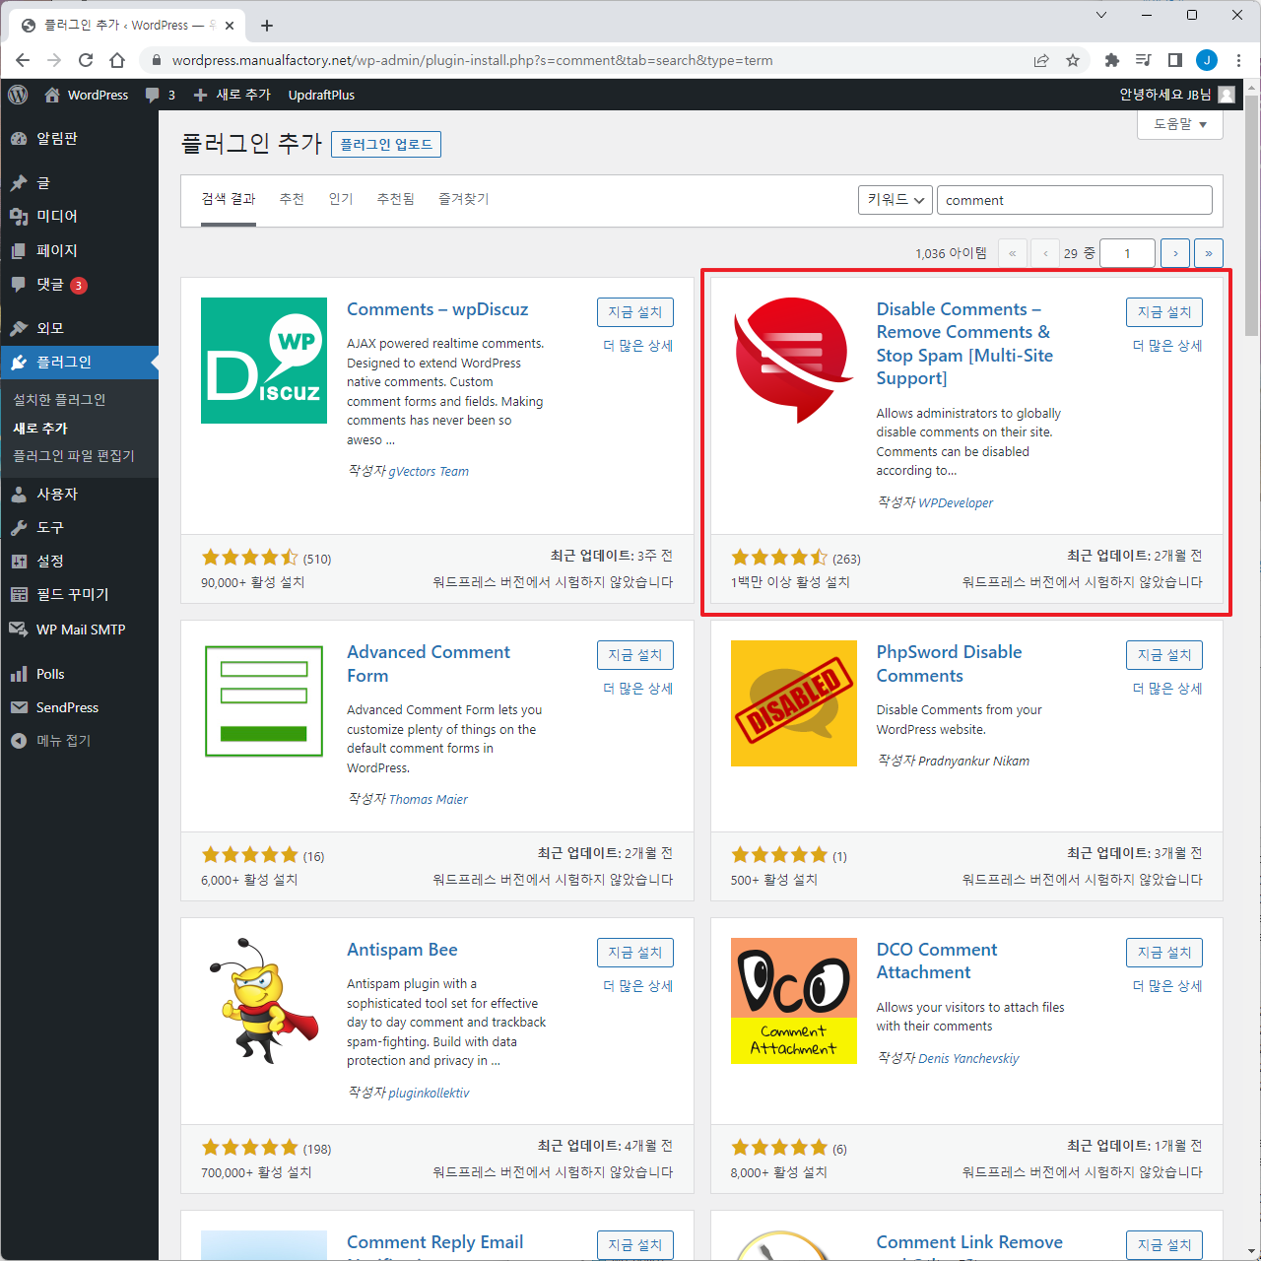Viewport: 1261px width, 1261px height.
Task: Open the 키워드 search type dropdown
Action: [896, 200]
